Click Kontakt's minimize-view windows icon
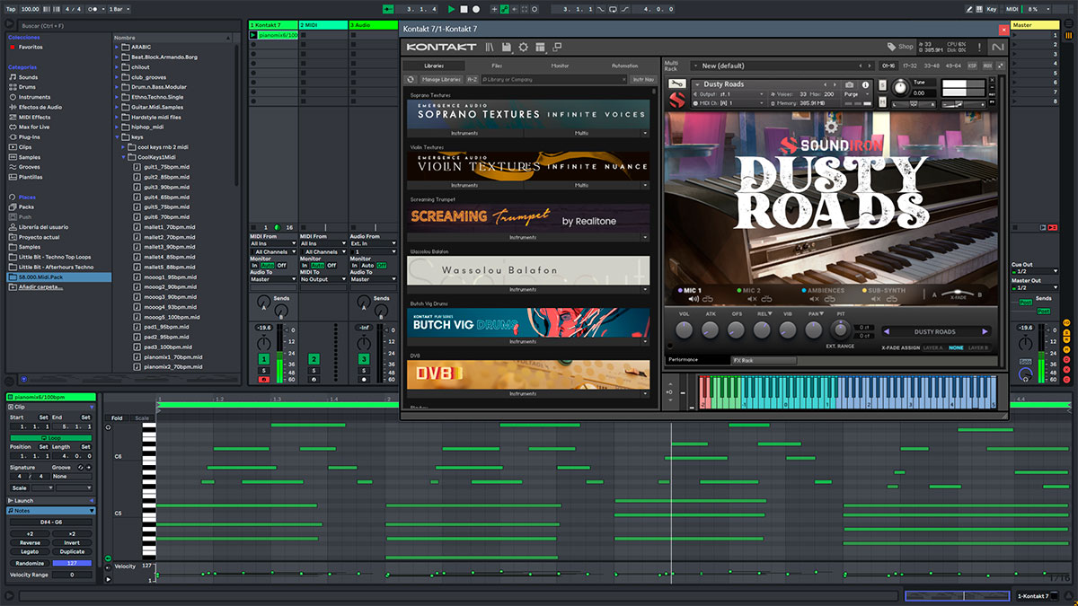 pos(557,47)
